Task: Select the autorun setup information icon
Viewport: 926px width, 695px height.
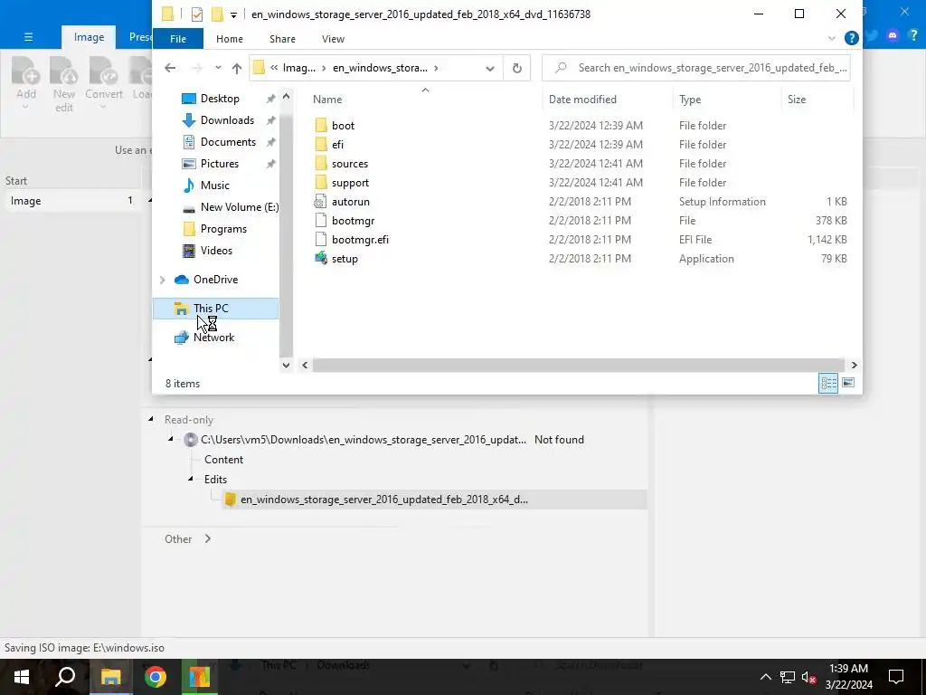Action: click(x=320, y=202)
